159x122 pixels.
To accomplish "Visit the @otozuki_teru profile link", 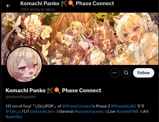I will click(43, 111).
